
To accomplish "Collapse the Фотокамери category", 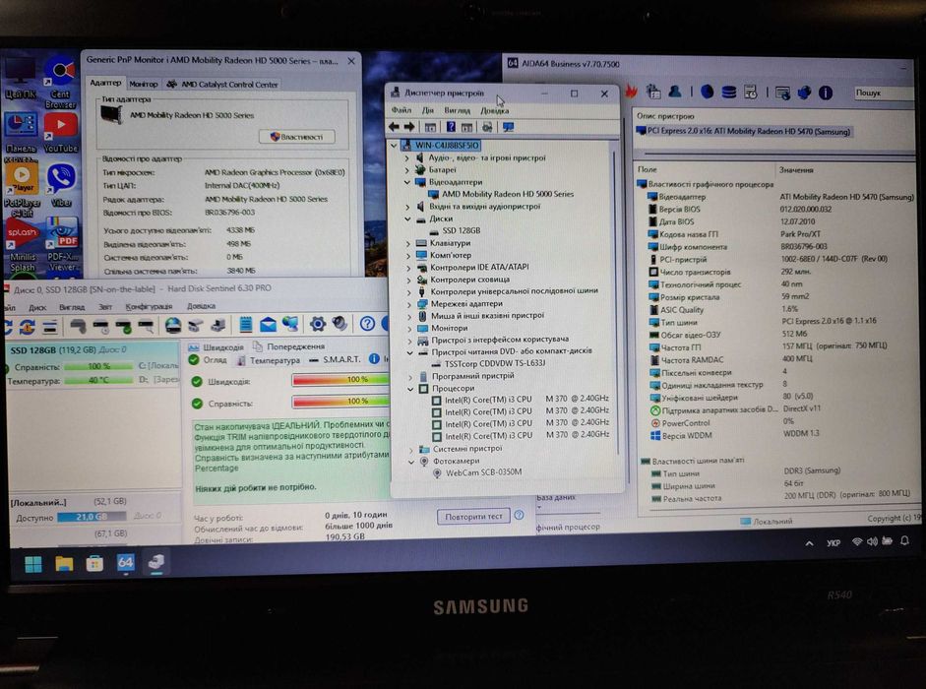I will pyautogui.click(x=411, y=462).
